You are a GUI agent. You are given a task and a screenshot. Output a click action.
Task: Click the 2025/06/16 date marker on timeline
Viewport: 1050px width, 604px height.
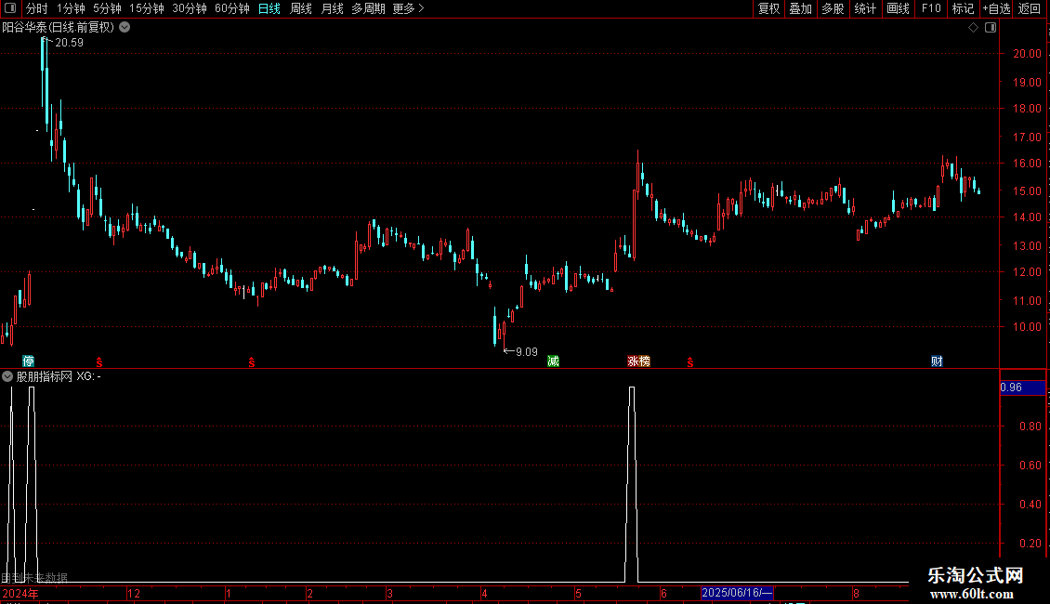[737, 593]
